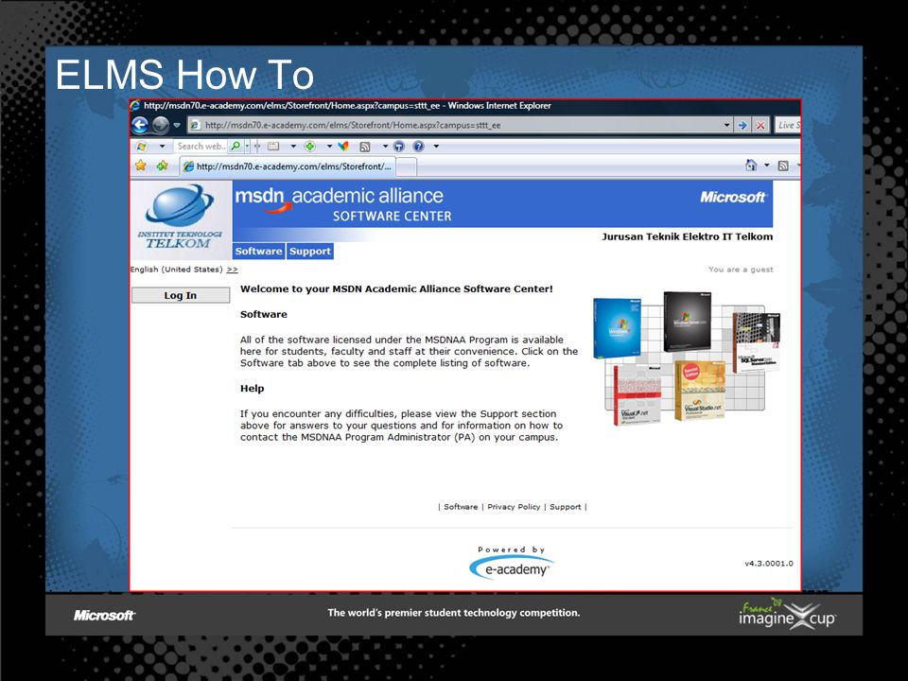
Task: Open the Software tab
Action: tap(258, 252)
